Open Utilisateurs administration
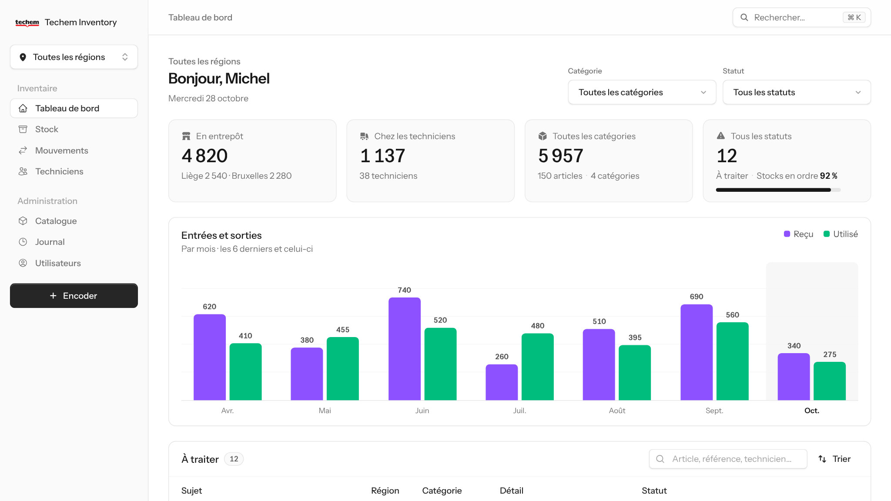The height and width of the screenshot is (501, 891). (x=74, y=263)
